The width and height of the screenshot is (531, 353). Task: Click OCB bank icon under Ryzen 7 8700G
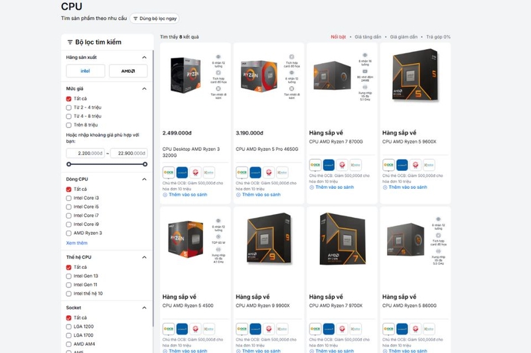[x=315, y=165]
